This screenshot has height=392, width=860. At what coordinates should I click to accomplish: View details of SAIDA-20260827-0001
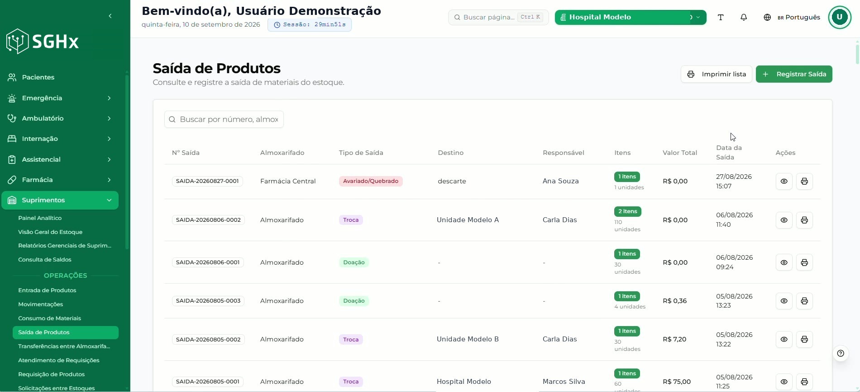tap(784, 181)
